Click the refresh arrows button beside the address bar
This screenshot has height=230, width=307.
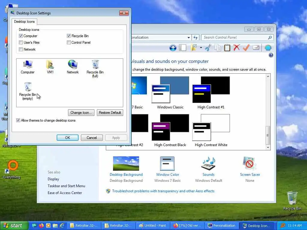pyautogui.click(x=195, y=37)
